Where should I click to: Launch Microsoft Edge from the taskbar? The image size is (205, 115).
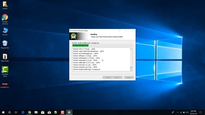click(23, 112)
